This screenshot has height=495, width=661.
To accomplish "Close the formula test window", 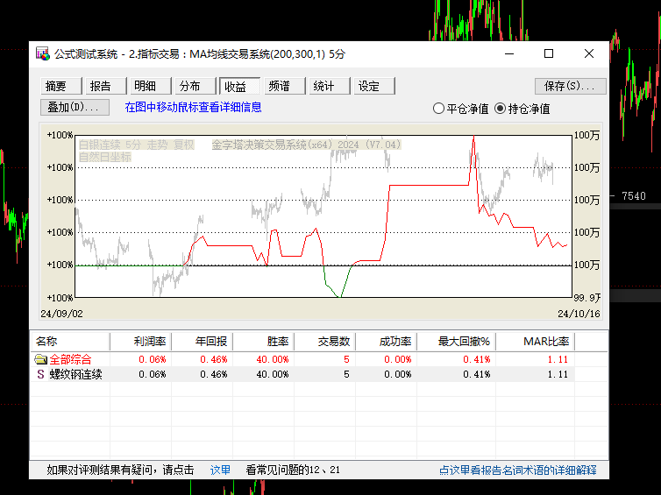I will click(589, 53).
